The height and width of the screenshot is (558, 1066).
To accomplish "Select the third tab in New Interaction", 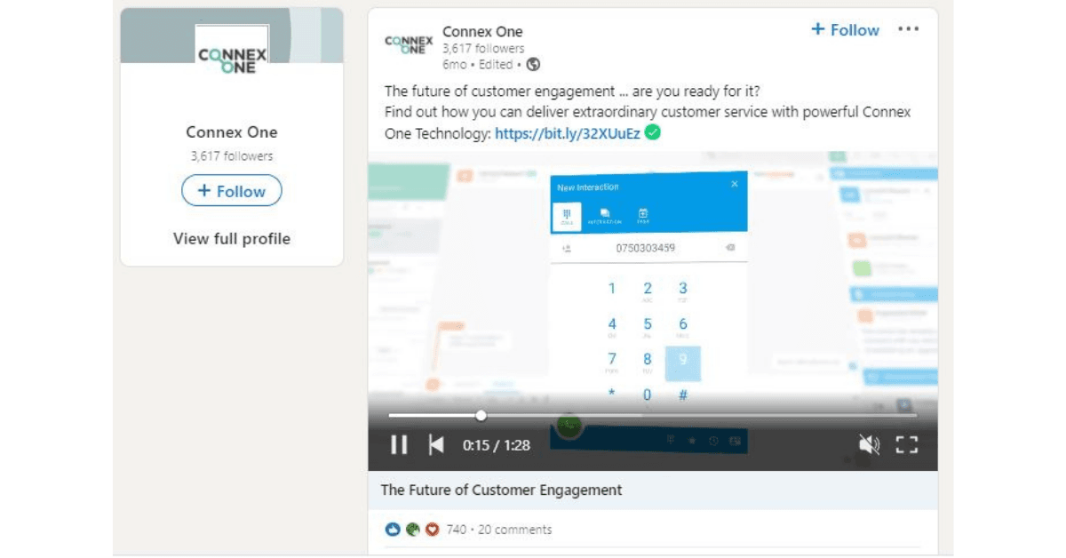I will [x=643, y=216].
